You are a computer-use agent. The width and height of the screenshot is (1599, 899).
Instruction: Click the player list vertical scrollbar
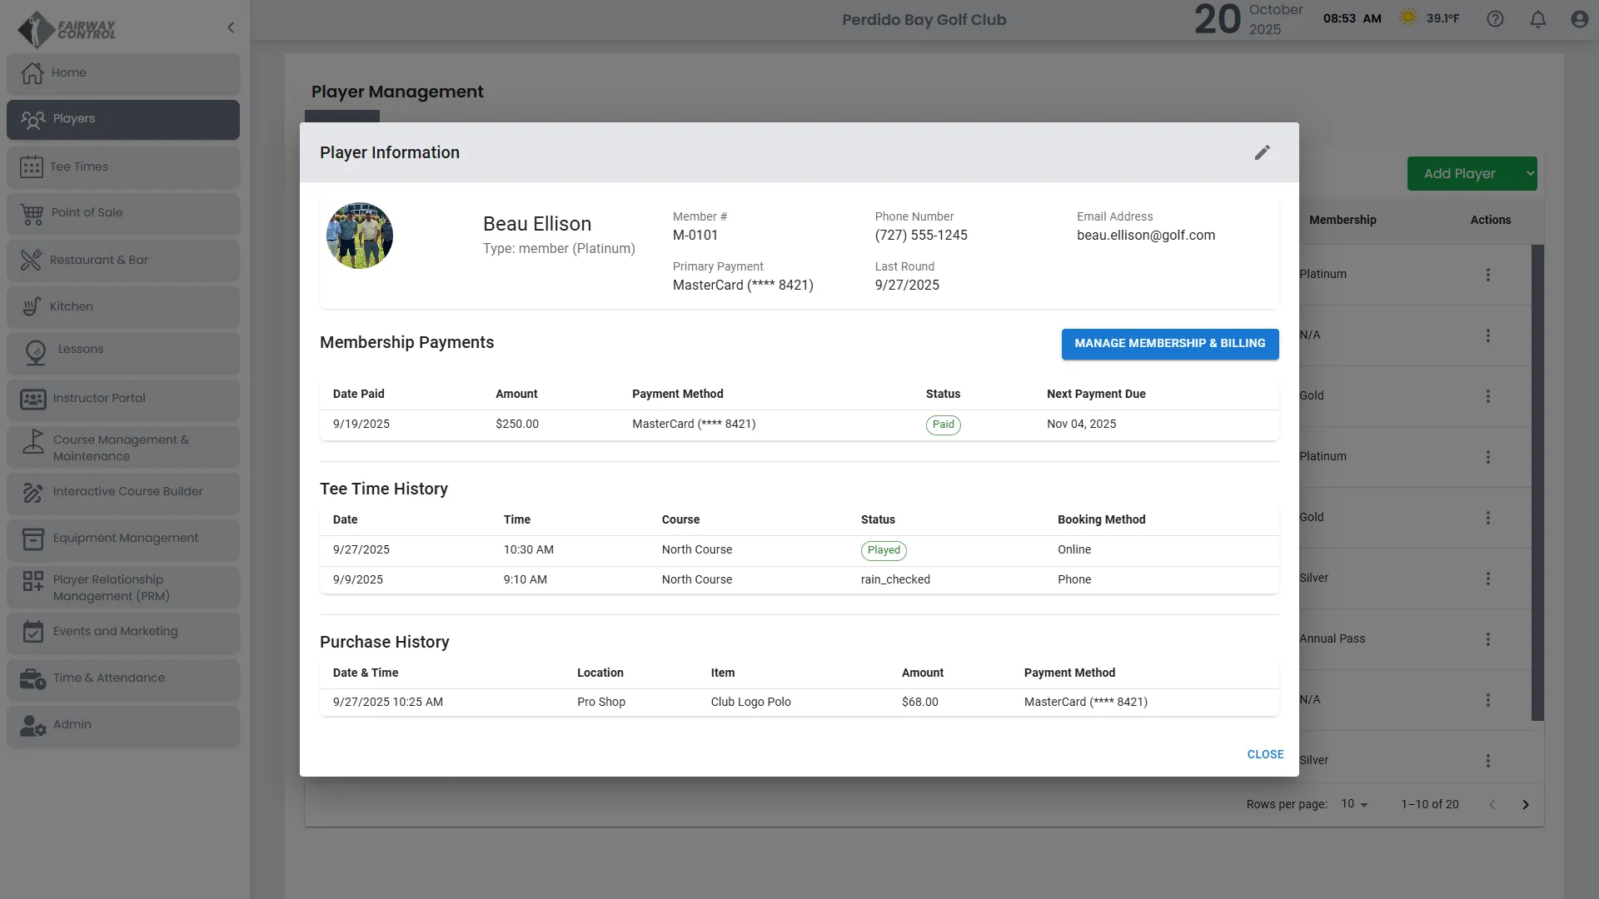pyautogui.click(x=1537, y=483)
